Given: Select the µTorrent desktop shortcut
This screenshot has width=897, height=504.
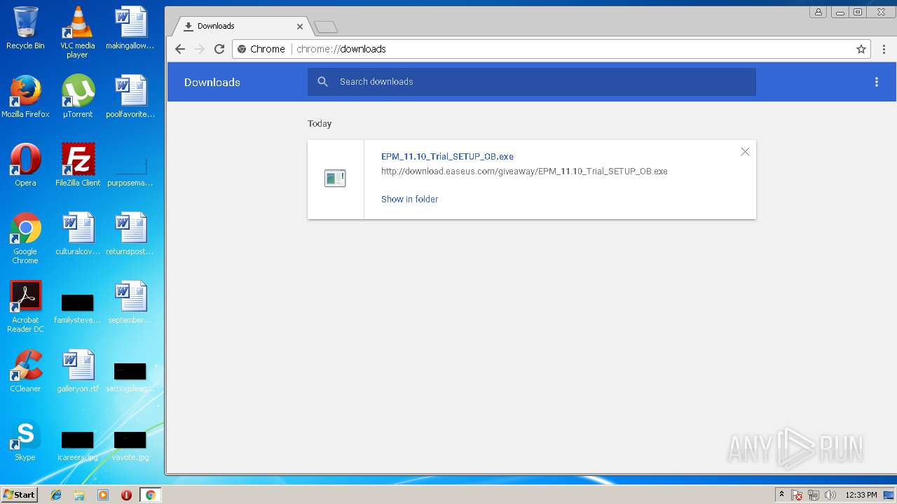Looking at the screenshot, I should tap(78, 97).
